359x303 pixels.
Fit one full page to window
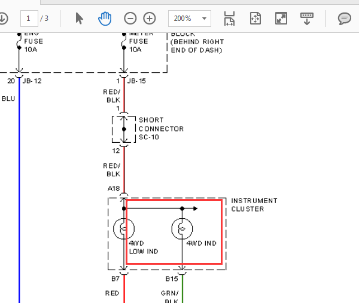255,19
